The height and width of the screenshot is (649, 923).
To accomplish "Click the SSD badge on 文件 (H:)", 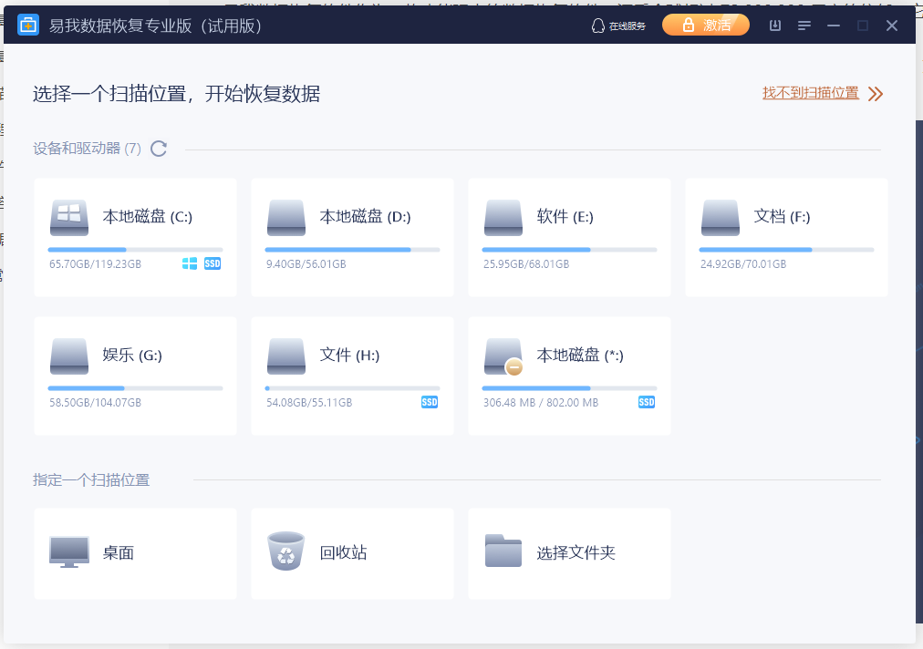I will [x=430, y=402].
